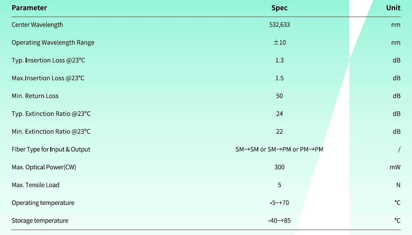Click the -40~+85 storage temperature value
Viewport: 412px width, 235px height.
click(x=279, y=221)
